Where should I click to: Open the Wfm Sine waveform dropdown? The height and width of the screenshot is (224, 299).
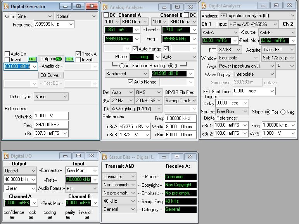[35, 16]
